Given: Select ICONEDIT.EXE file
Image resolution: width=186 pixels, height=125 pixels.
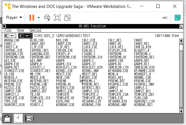Looking at the screenshot, I should point(14,71).
